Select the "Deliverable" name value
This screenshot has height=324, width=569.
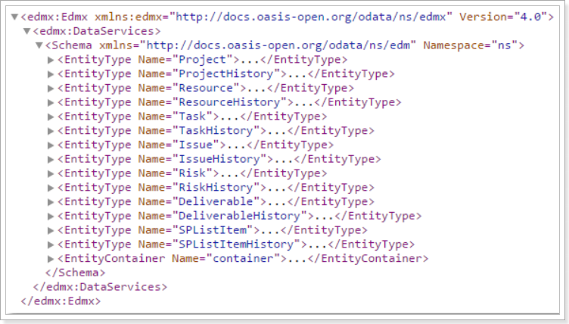[x=216, y=201]
